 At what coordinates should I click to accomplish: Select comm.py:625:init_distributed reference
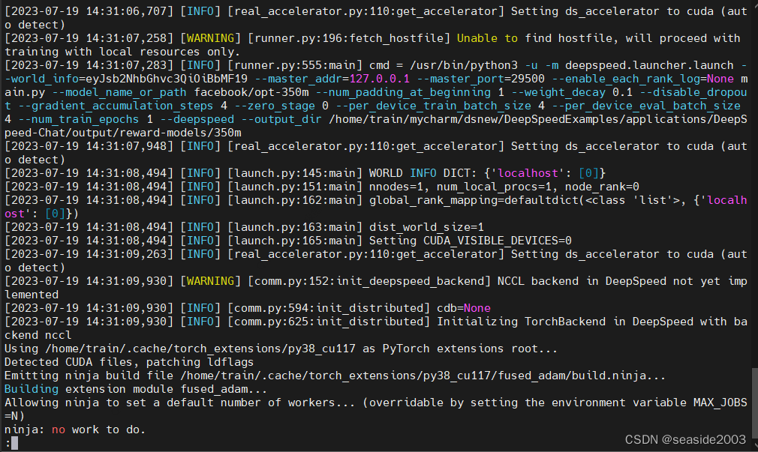(x=329, y=322)
